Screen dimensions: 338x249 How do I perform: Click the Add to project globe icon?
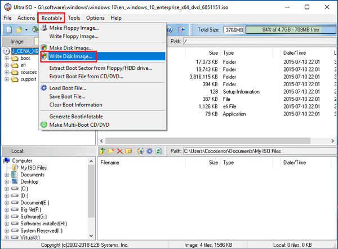[x=140, y=151]
